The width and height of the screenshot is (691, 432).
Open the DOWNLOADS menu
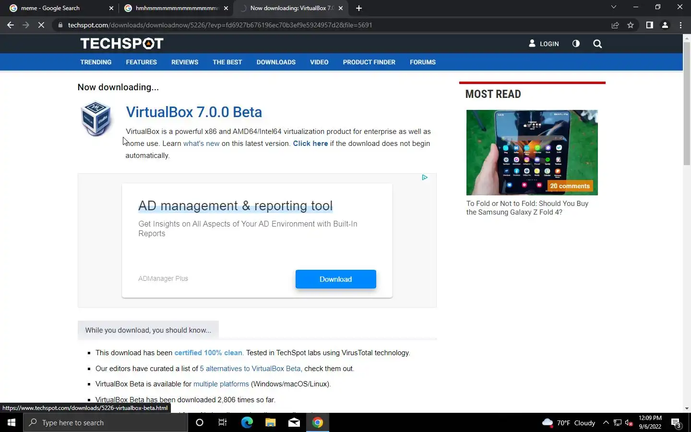click(x=276, y=62)
